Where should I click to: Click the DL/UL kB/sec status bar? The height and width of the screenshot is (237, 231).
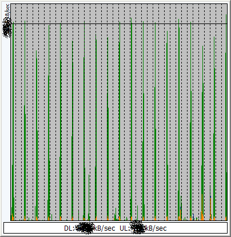[115, 228]
